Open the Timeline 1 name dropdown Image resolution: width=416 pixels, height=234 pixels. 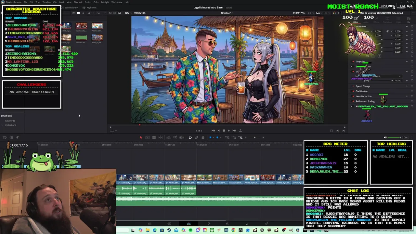click(227, 13)
